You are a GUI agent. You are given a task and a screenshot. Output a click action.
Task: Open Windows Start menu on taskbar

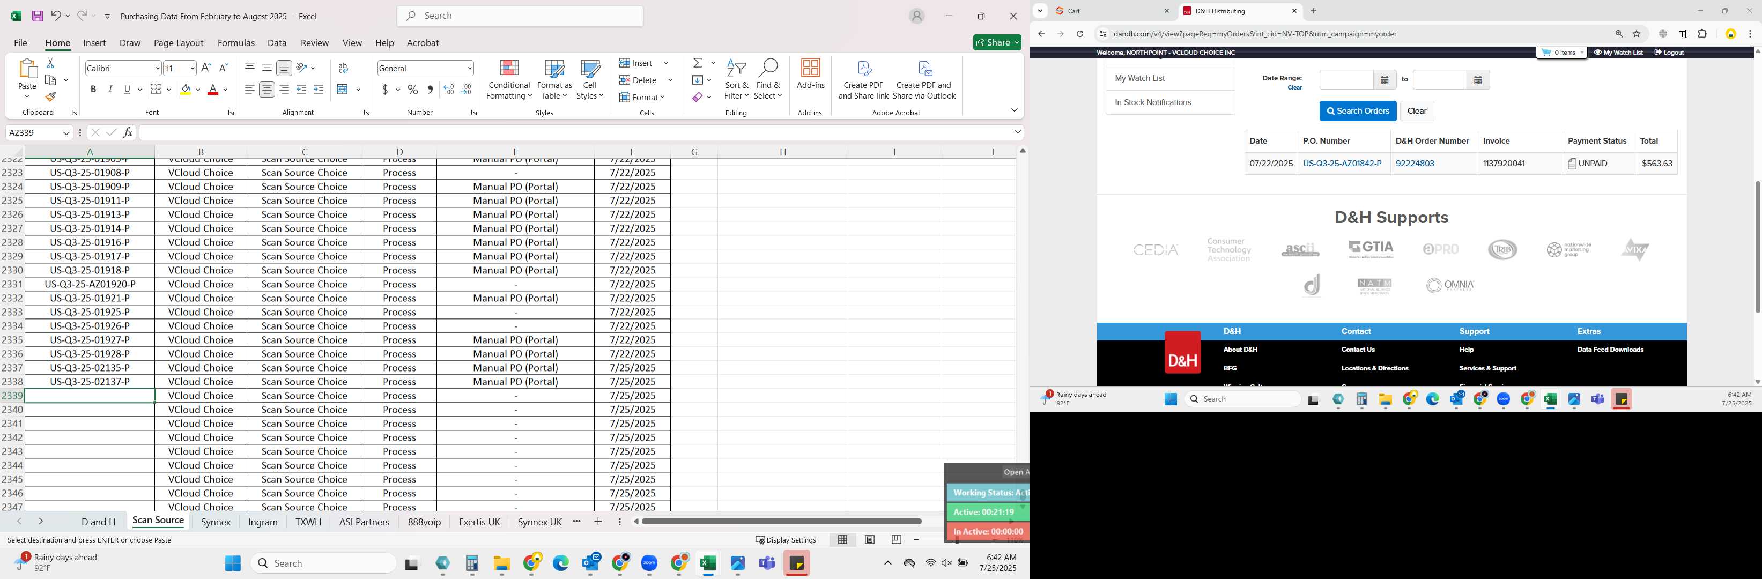[x=233, y=563]
